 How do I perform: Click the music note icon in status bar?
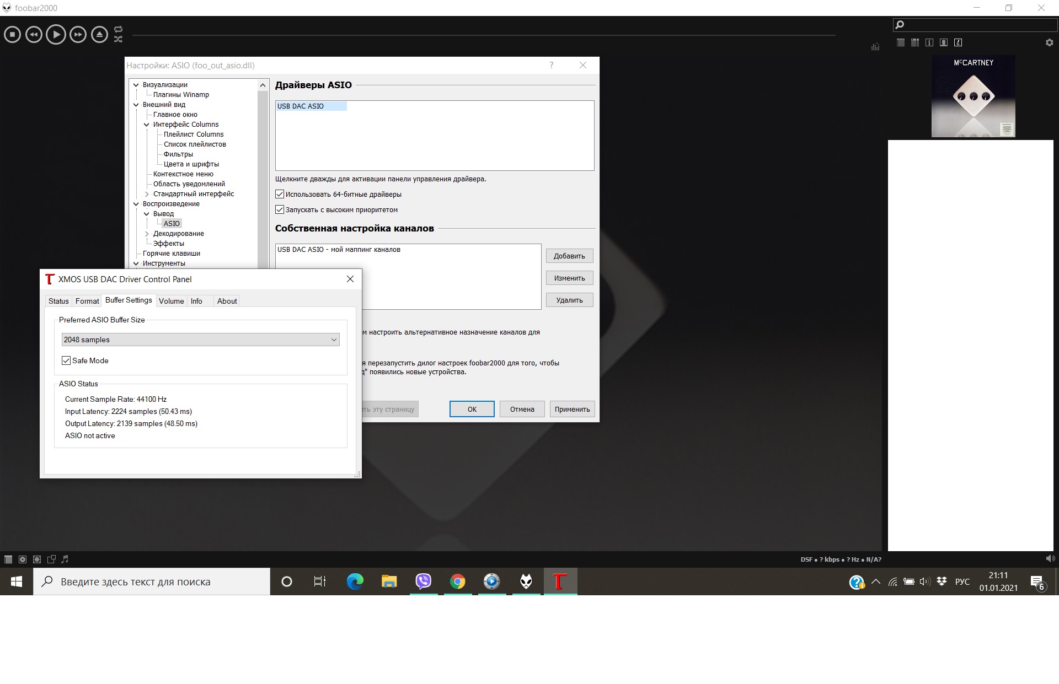click(65, 559)
